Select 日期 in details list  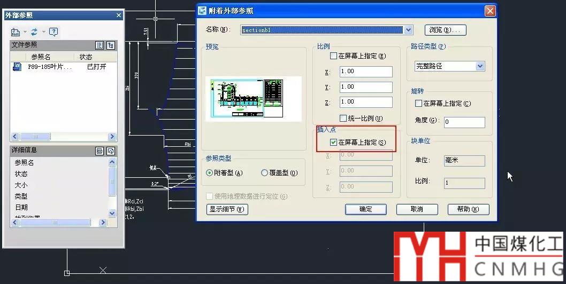tap(21, 208)
